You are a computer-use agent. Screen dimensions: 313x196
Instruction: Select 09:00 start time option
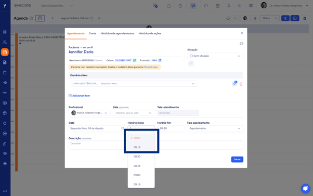click(x=141, y=175)
